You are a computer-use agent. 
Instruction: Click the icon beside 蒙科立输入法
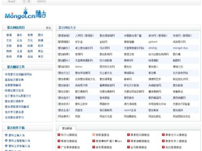[6, 135]
